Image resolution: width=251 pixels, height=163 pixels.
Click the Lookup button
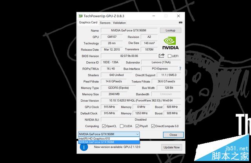click(171, 30)
